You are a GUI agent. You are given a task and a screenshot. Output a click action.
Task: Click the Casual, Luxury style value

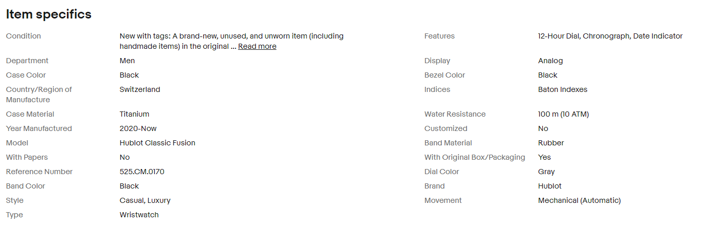click(145, 200)
